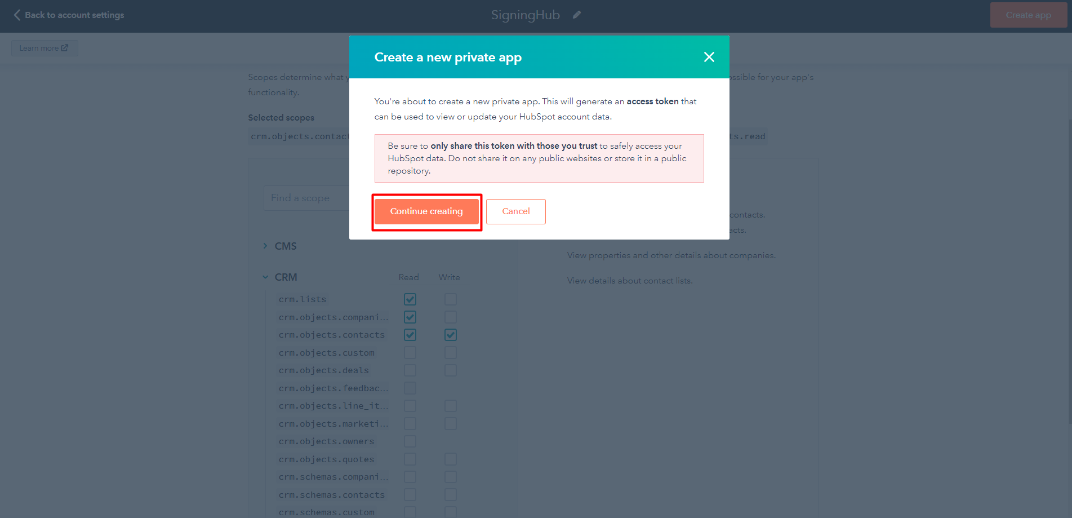Go back to account settings
The height and width of the screenshot is (518, 1072).
pos(74,15)
